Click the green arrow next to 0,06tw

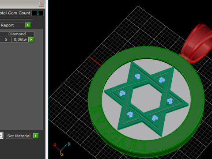(31, 40)
